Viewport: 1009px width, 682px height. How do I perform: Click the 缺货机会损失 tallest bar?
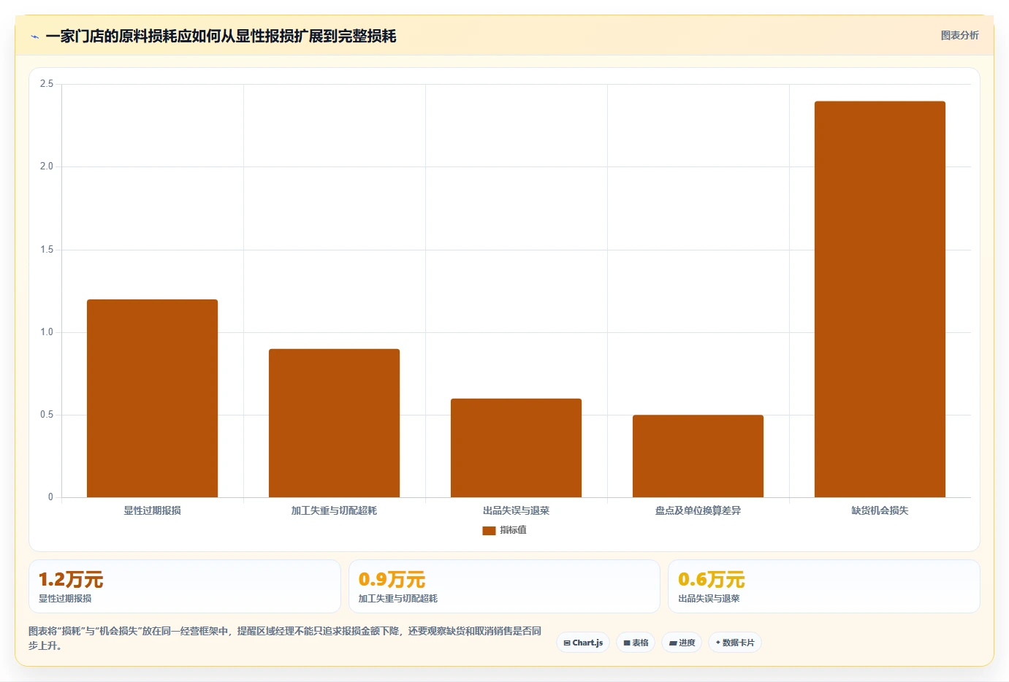pyautogui.click(x=880, y=299)
